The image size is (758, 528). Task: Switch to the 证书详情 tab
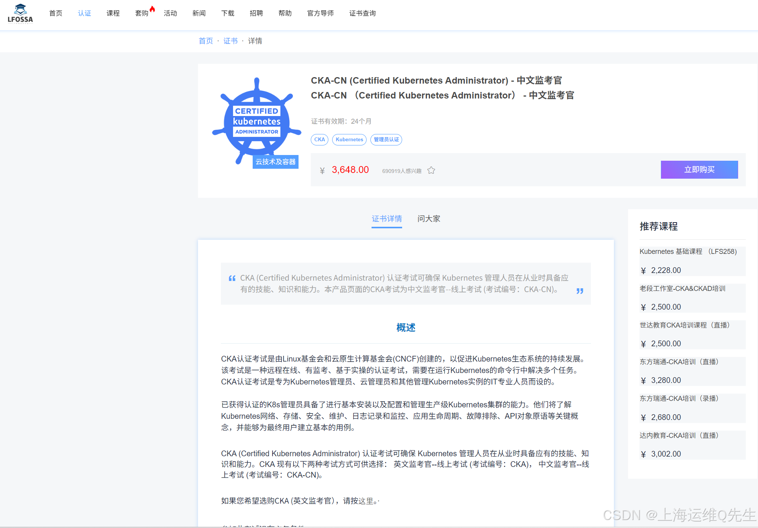pyautogui.click(x=387, y=219)
